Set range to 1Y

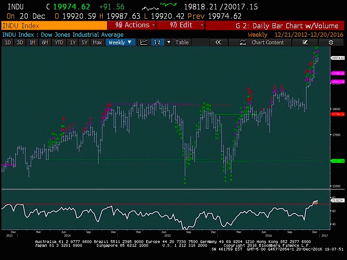point(73,42)
